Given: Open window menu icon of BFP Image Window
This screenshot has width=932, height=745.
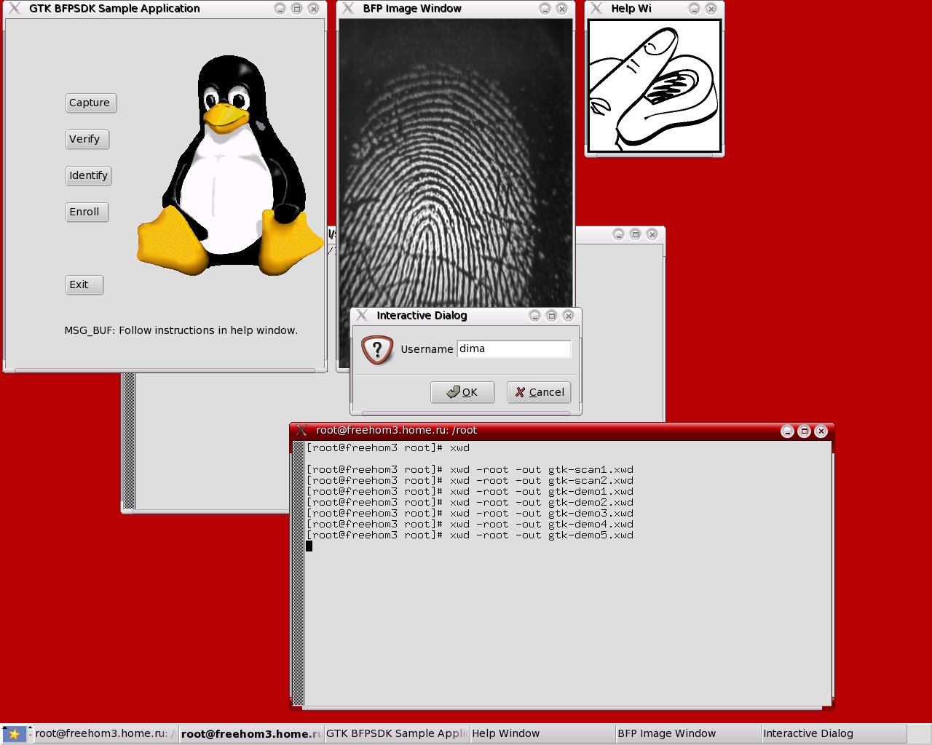Looking at the screenshot, I should point(349,9).
